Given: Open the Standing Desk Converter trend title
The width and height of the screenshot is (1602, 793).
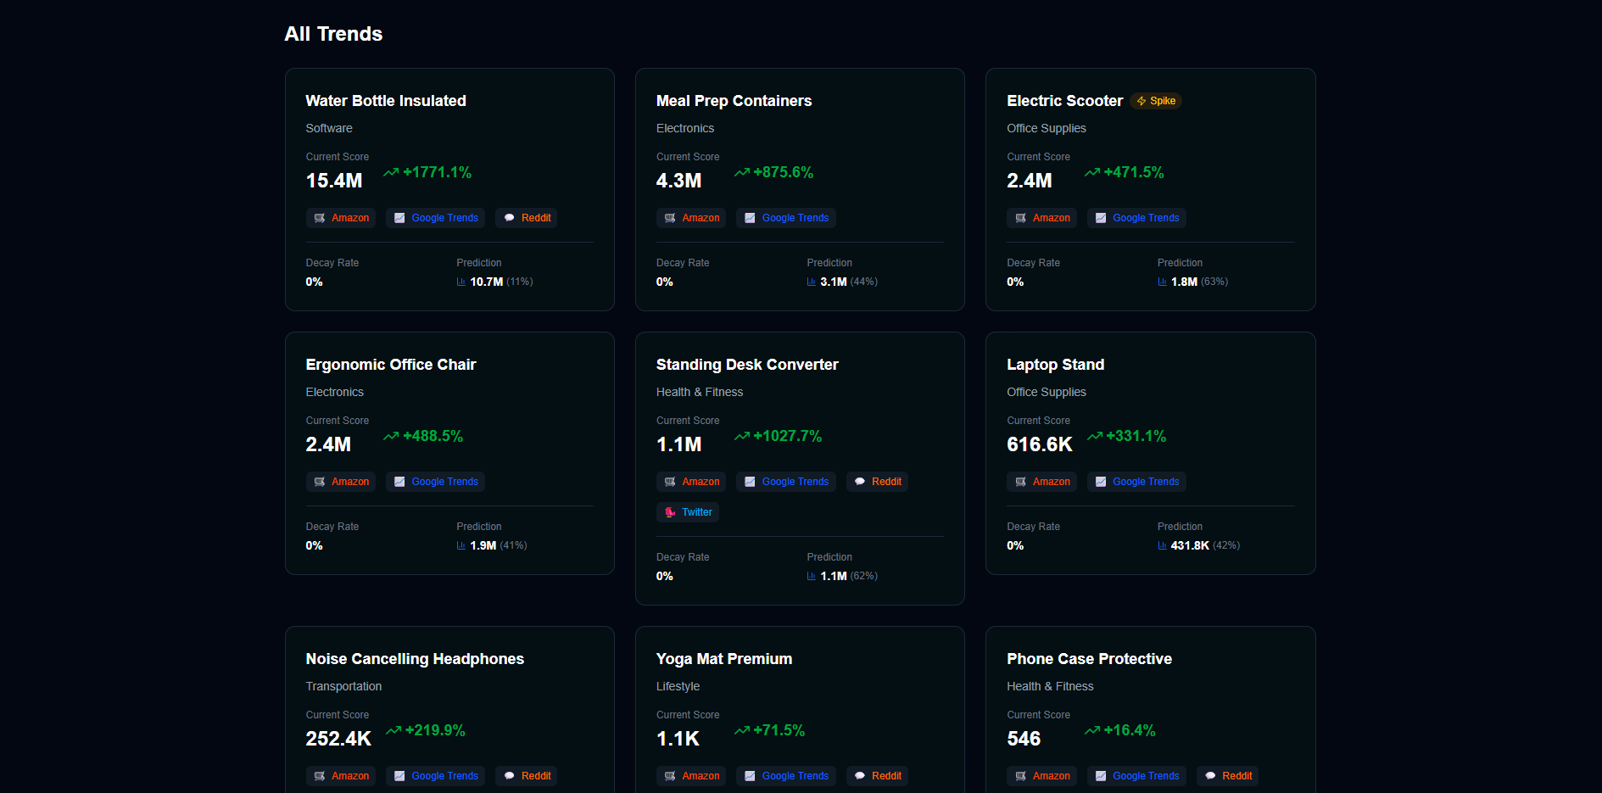Looking at the screenshot, I should [747, 365].
